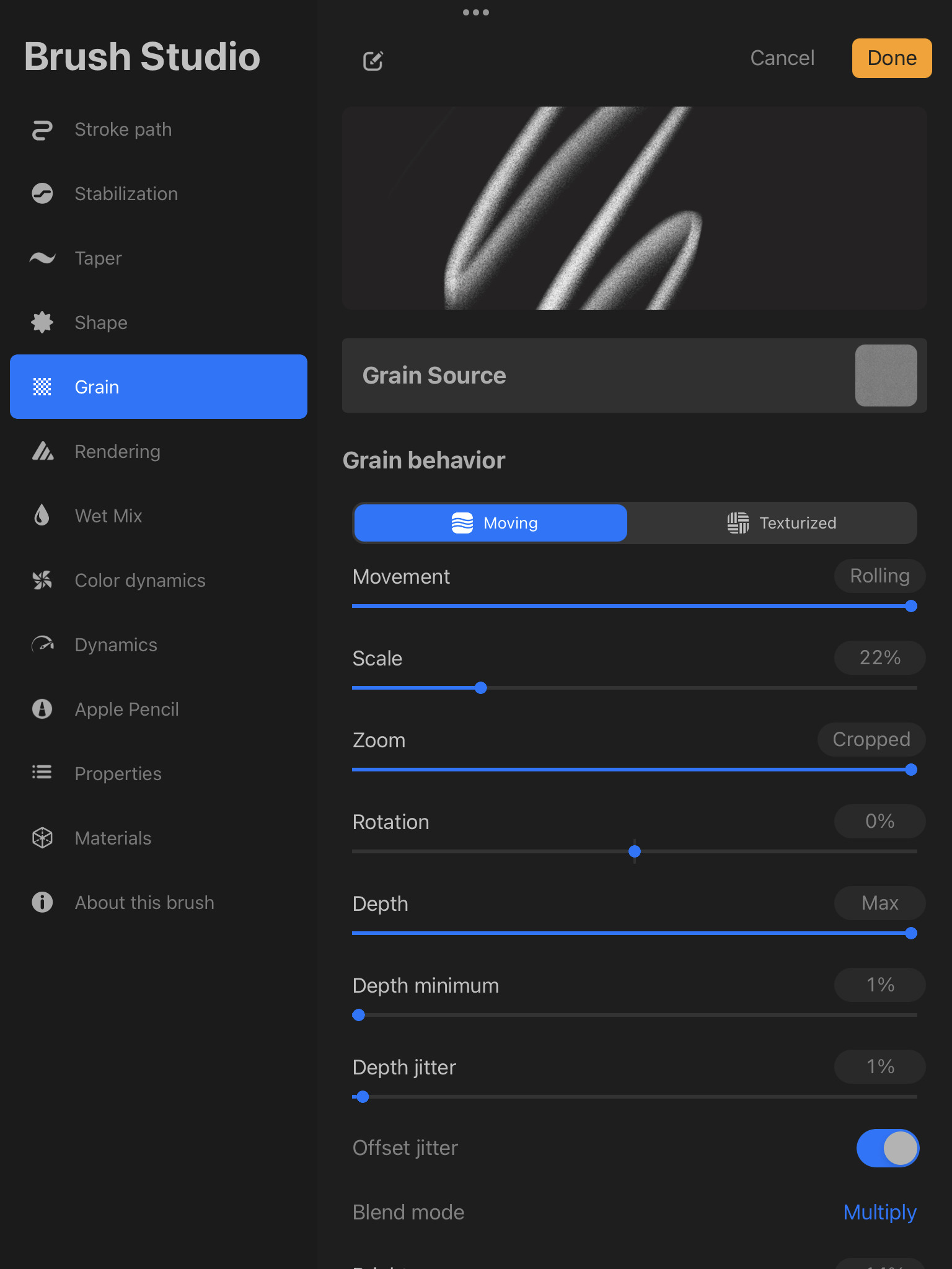Viewport: 952px width, 1269px height.
Task: Click the Rotation slider handle
Action: click(x=635, y=851)
